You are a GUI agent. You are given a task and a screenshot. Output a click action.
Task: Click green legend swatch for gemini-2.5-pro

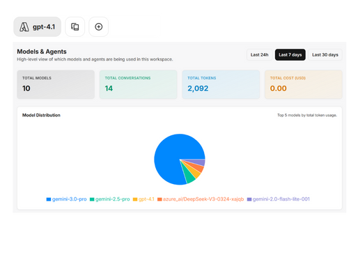pos(92,199)
